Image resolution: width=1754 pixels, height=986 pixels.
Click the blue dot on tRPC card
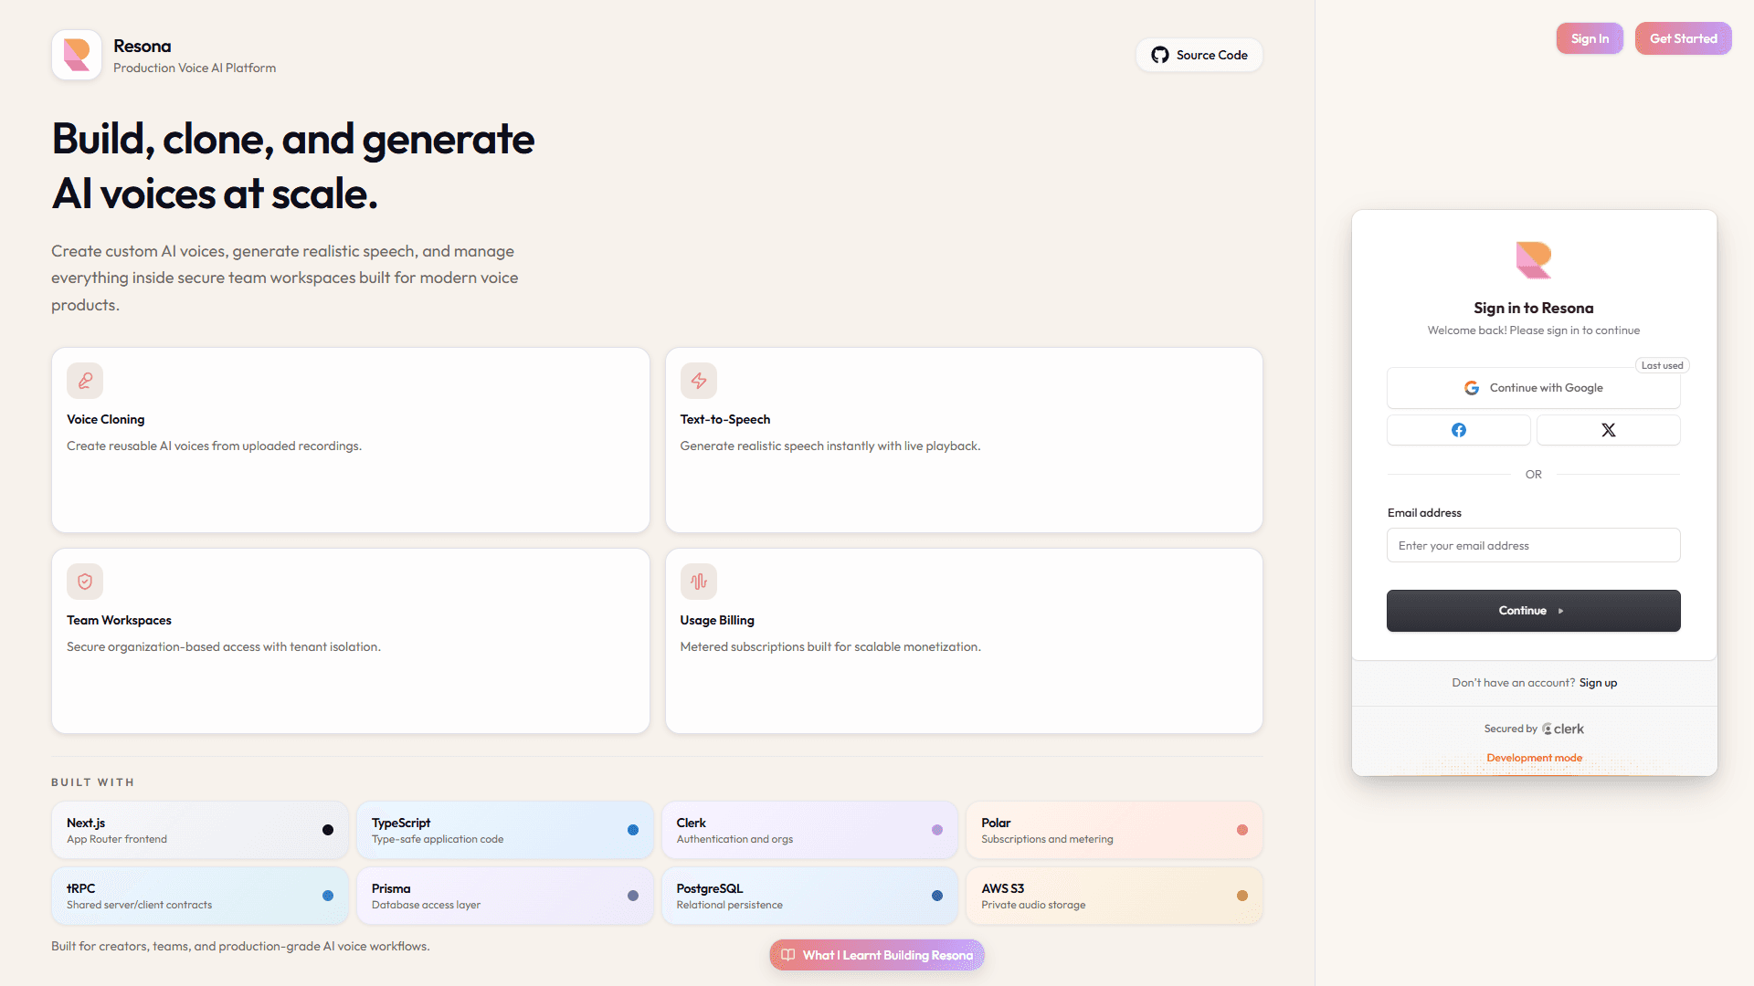(328, 896)
